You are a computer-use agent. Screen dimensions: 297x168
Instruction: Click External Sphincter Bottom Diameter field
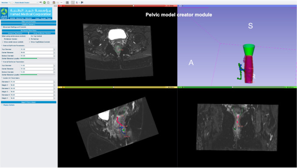pyautogui.click(x=37, y=56)
